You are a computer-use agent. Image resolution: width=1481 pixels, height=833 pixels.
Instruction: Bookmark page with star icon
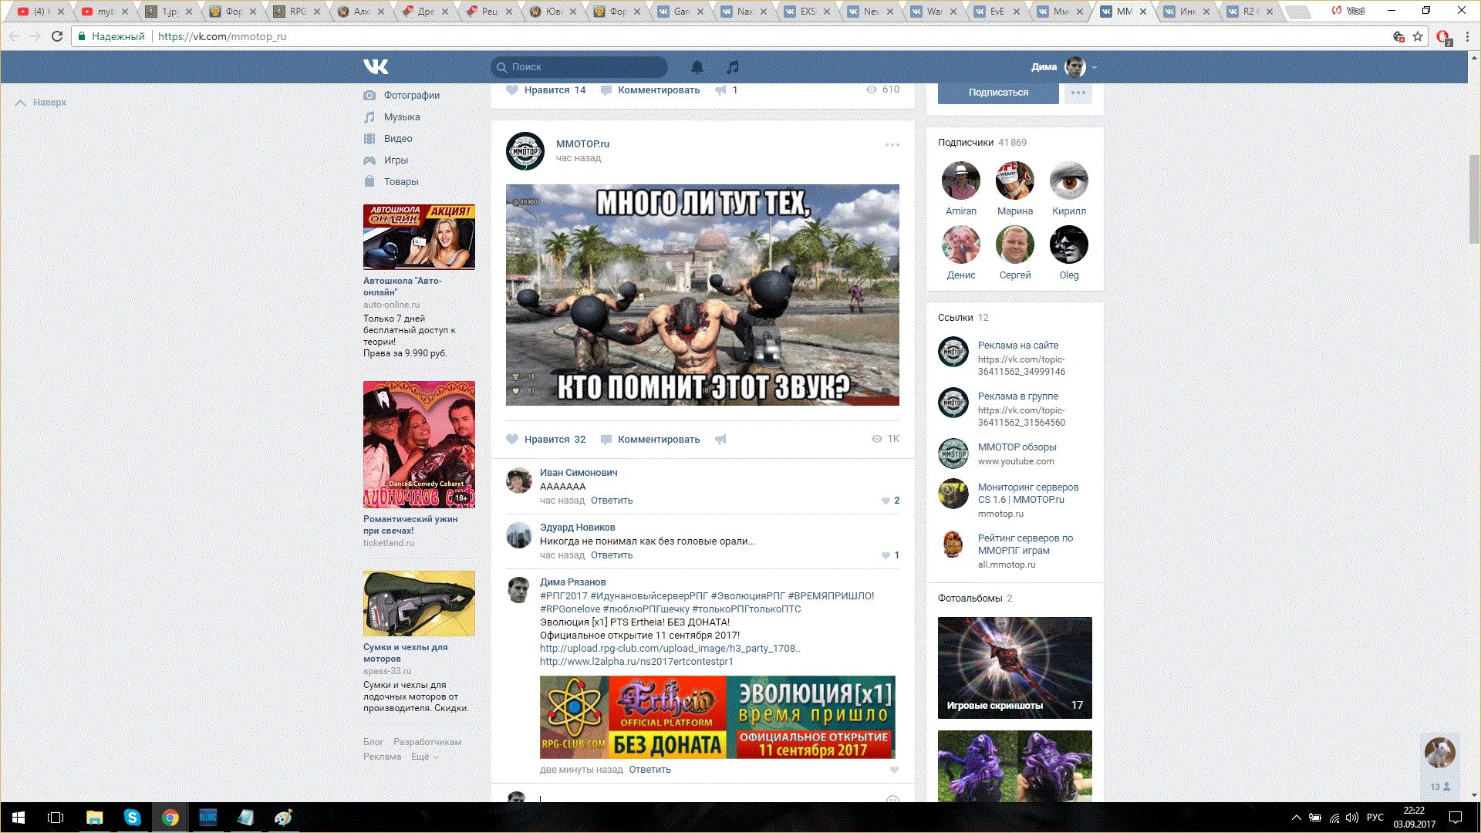click(1418, 36)
